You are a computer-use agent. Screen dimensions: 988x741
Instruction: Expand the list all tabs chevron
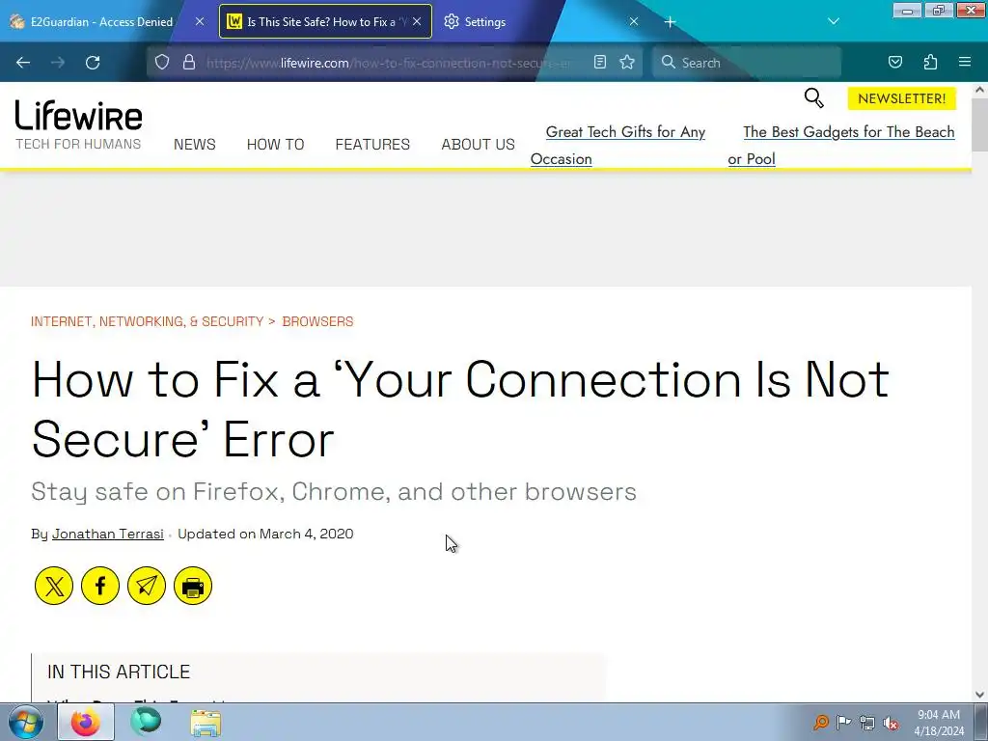click(x=834, y=21)
